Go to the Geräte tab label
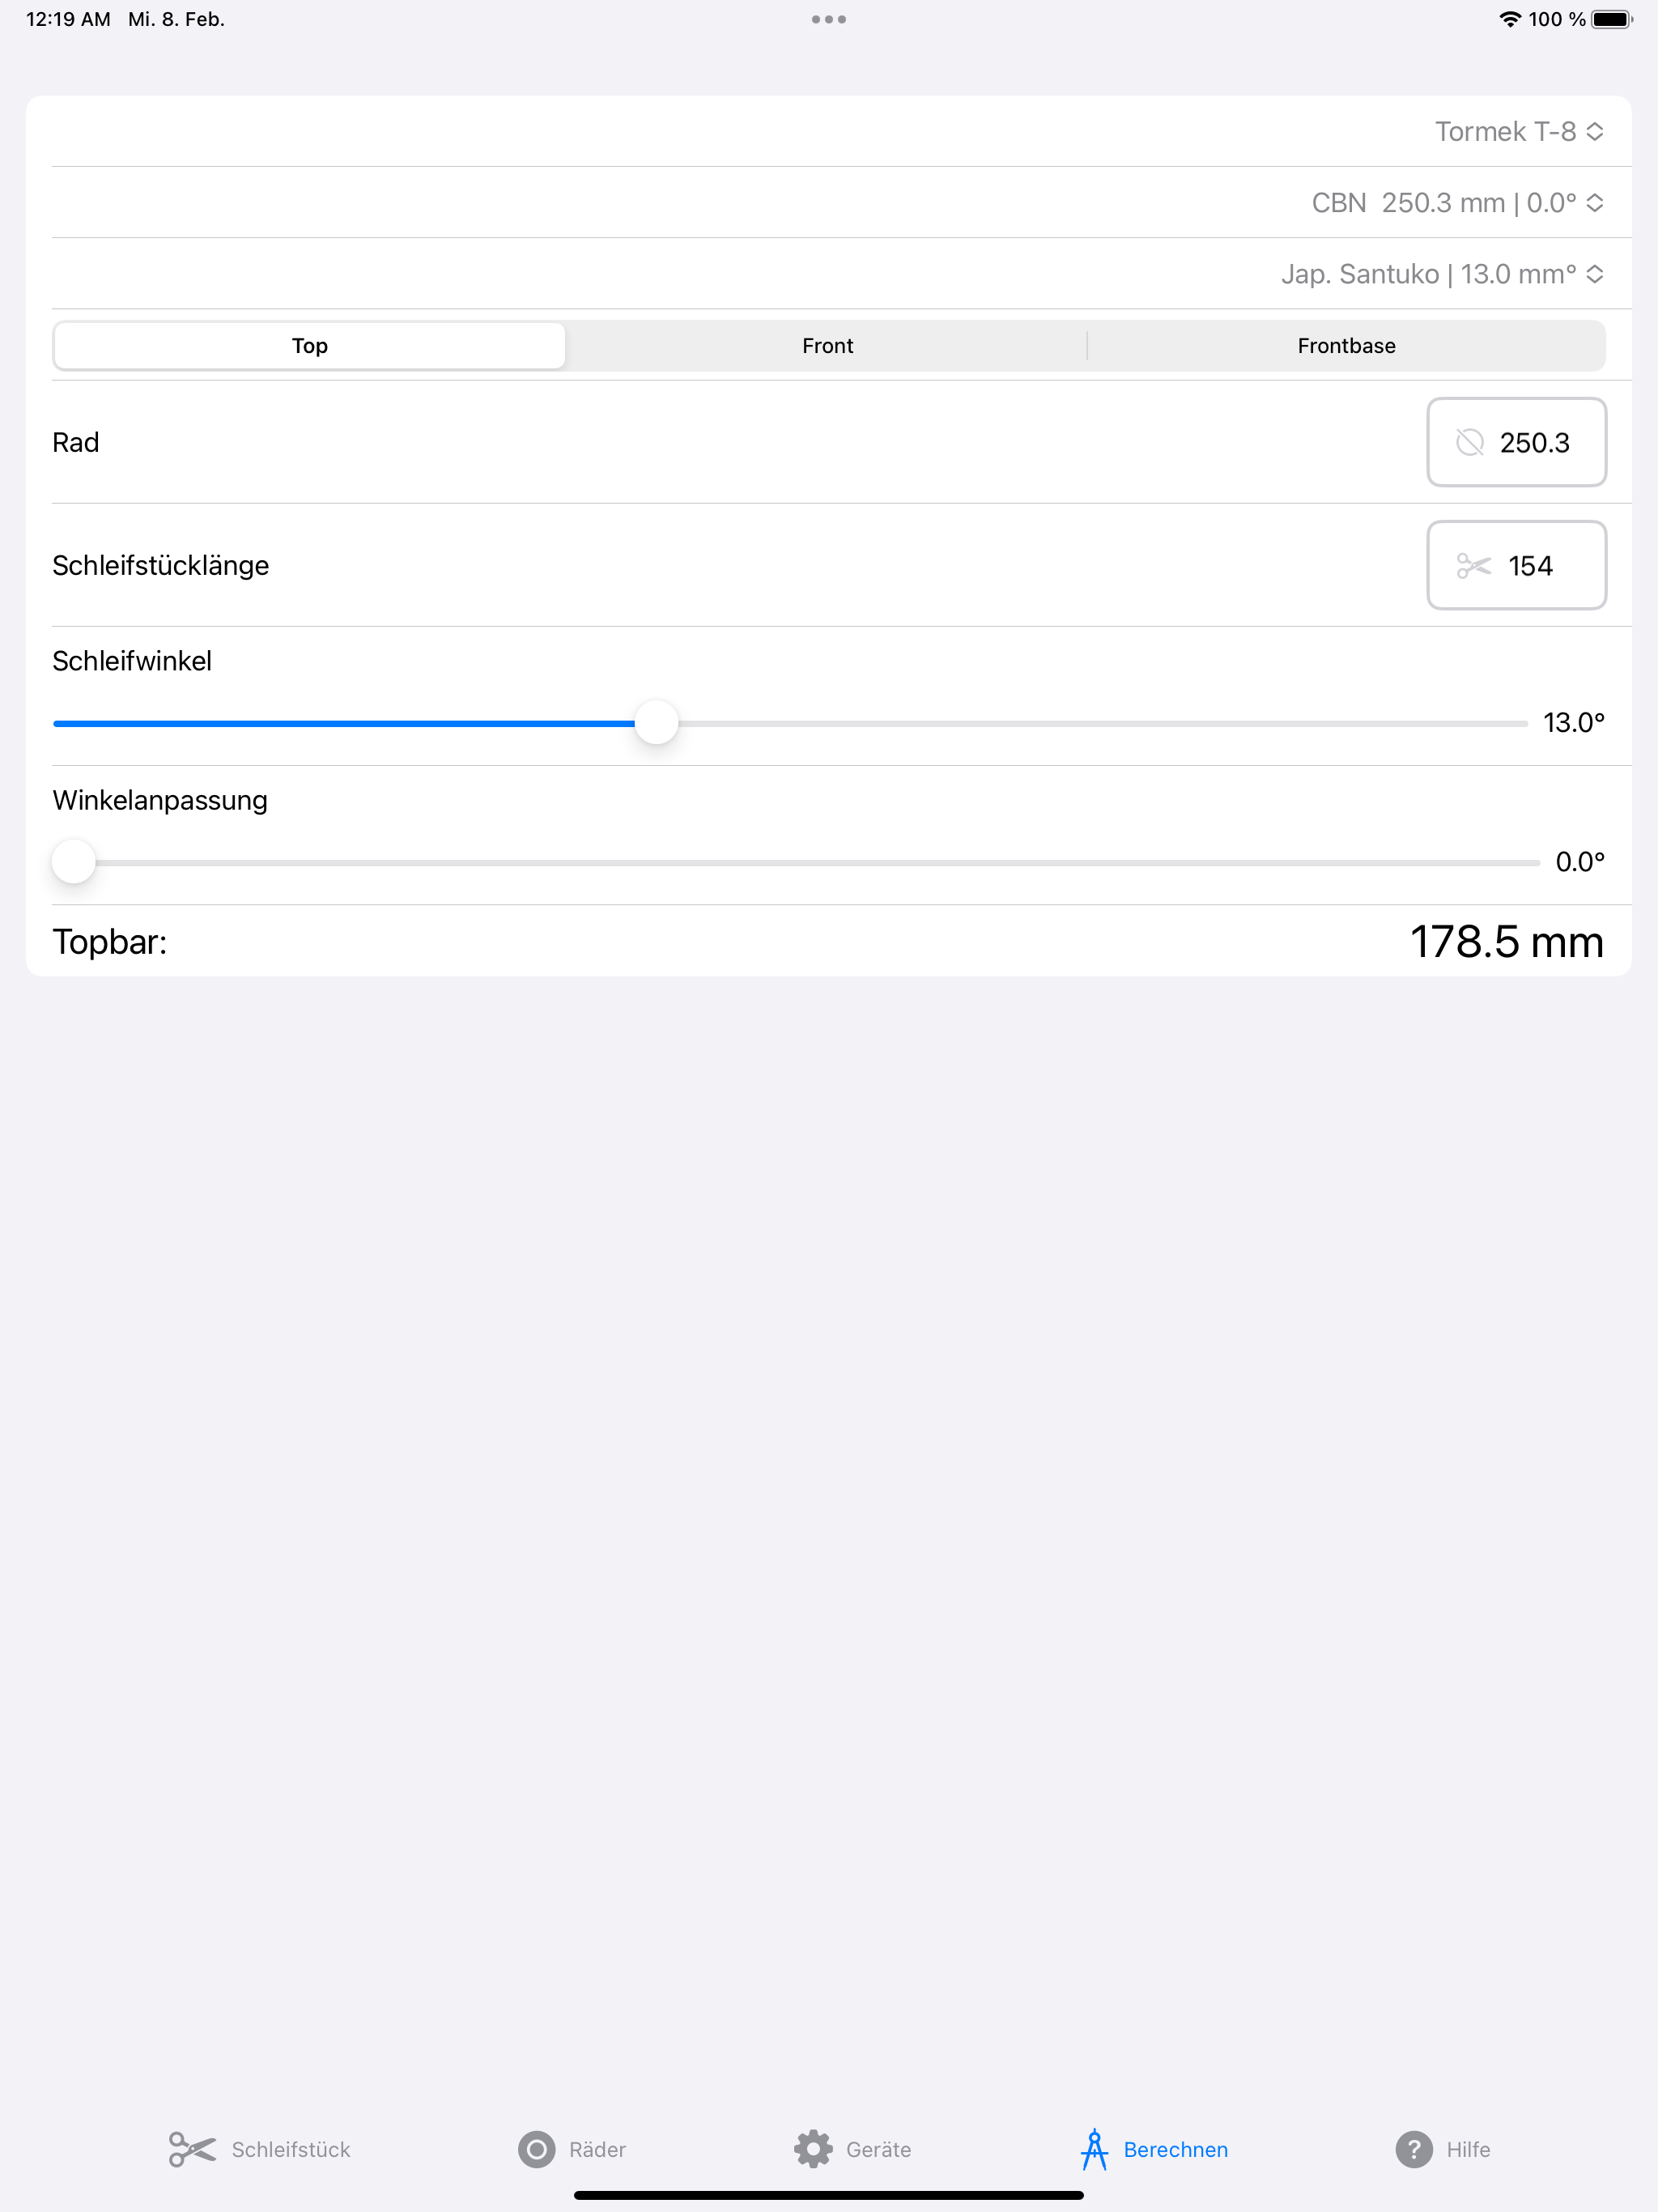The height and width of the screenshot is (2212, 1658). pos(878,2149)
